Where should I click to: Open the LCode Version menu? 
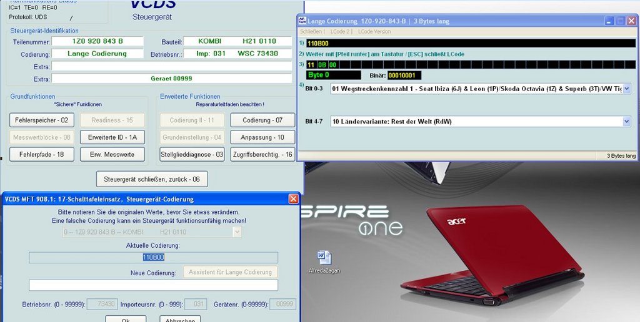[x=374, y=31]
